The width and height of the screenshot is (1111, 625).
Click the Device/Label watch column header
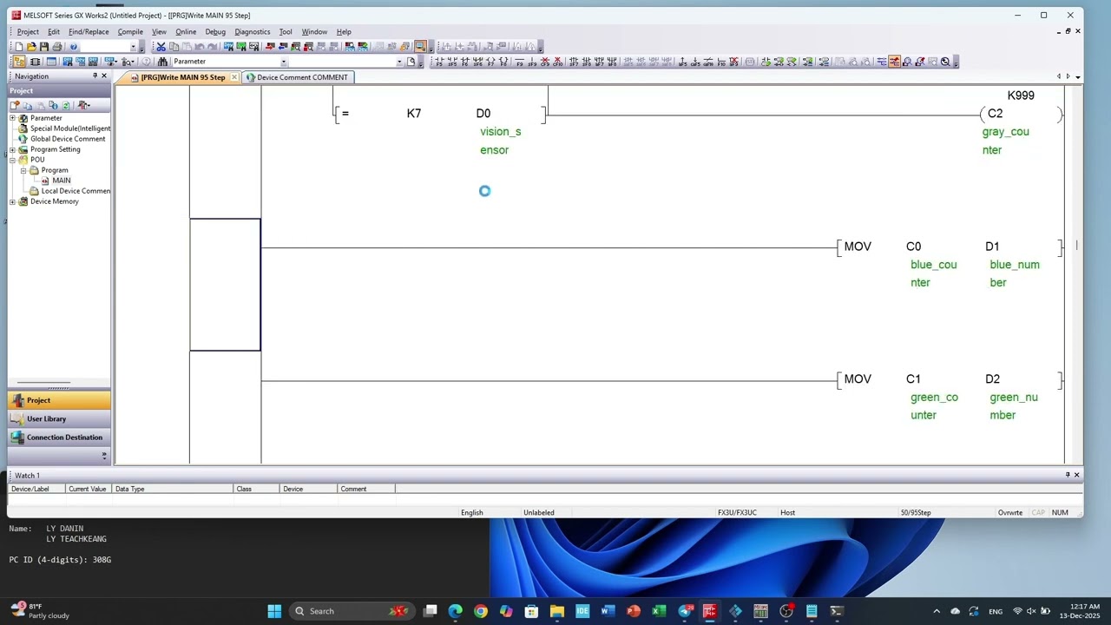(x=35, y=489)
